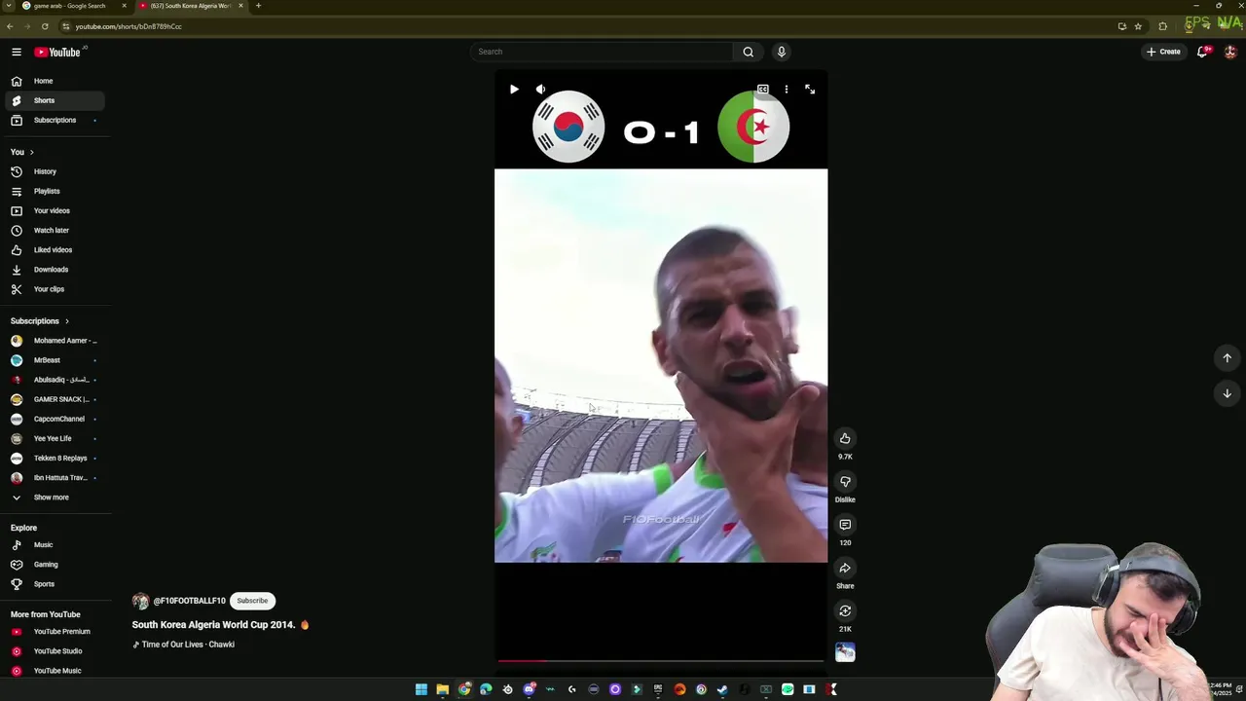The width and height of the screenshot is (1246, 701).
Task: Reload the page
Action: [45, 26]
